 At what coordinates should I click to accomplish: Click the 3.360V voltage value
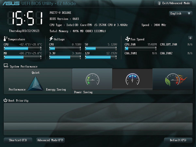tap(77, 53)
